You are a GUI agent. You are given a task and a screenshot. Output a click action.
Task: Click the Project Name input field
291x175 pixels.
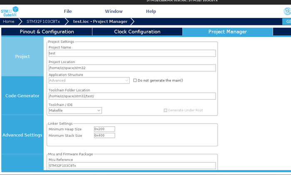tap(132, 53)
